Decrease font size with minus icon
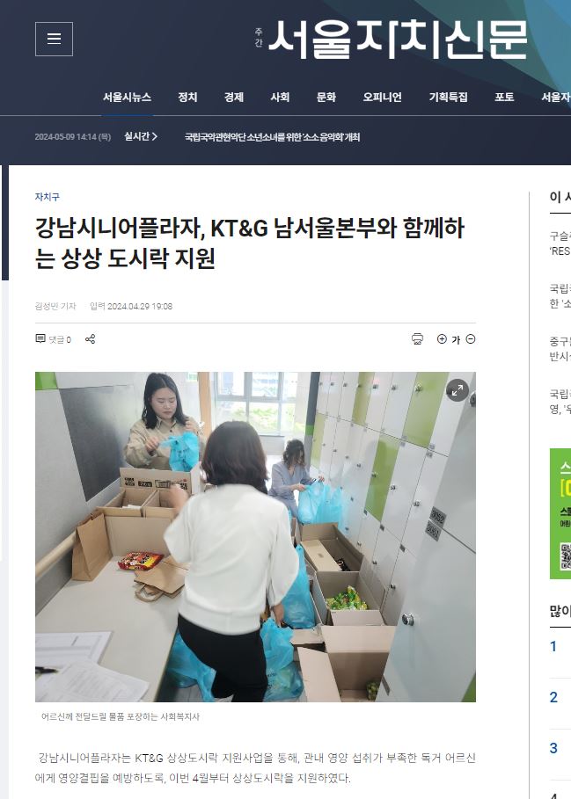The width and height of the screenshot is (571, 799). [x=471, y=339]
